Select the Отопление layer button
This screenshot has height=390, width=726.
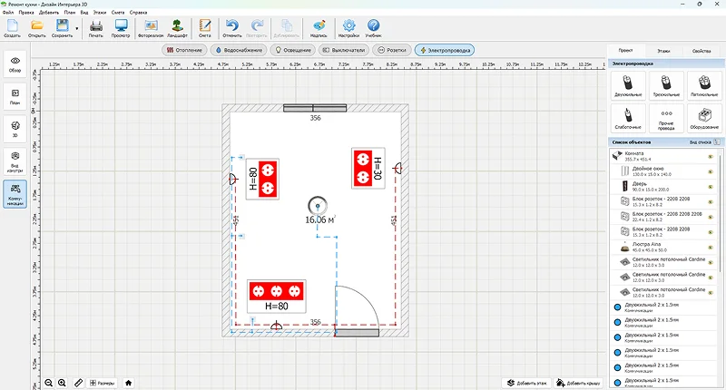184,50
